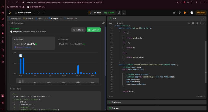Open the Java language dropdown
The image size is (208, 112).
click(x=112, y=23)
